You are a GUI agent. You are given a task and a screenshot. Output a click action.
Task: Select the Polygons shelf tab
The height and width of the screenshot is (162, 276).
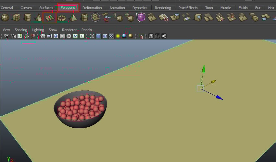coord(68,7)
